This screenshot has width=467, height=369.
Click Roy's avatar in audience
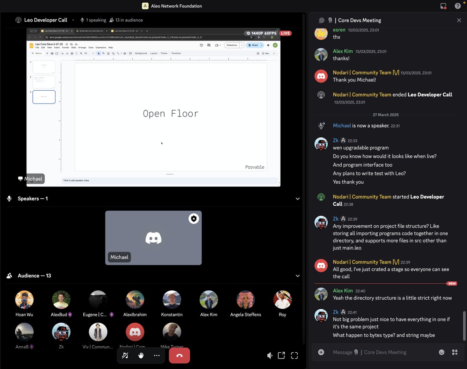tap(283, 300)
